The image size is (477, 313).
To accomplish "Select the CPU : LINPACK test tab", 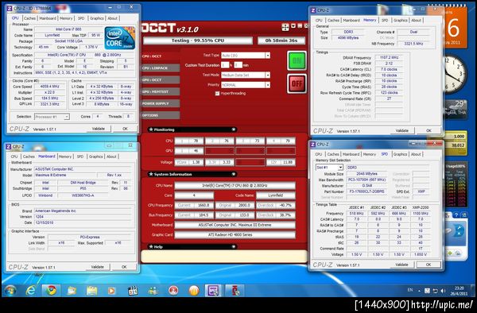I will click(161, 68).
